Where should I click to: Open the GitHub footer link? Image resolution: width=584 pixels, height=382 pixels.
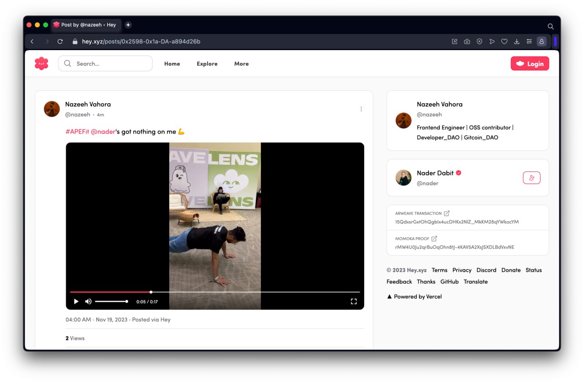[449, 282]
